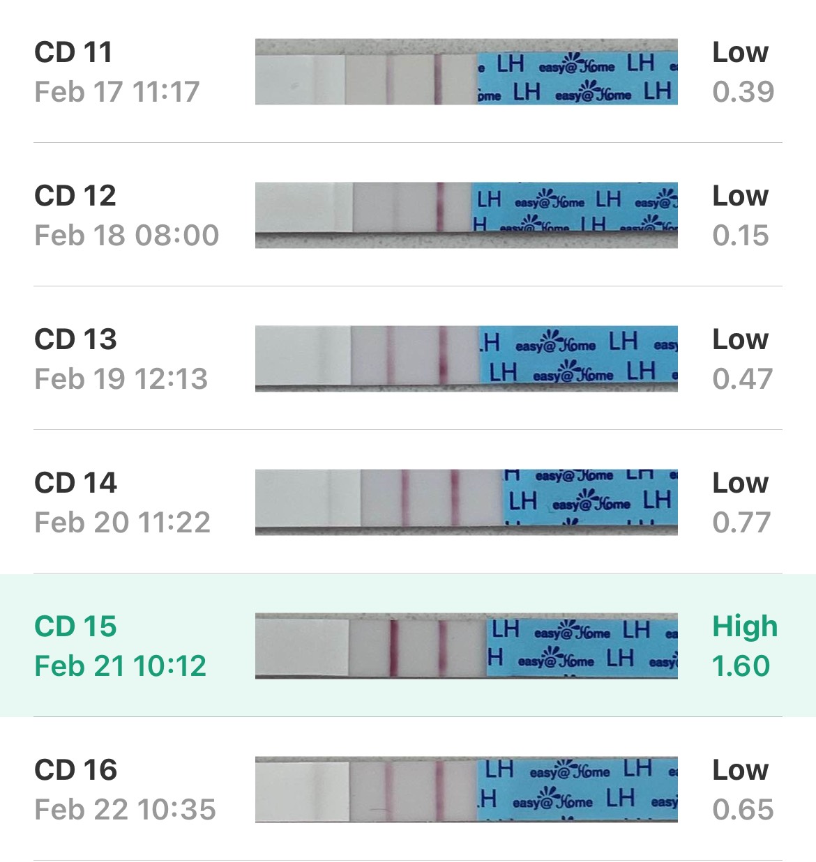Viewport: 816px width, 862px height.
Task: Open the CD 12 test strip photo
Action: click(466, 215)
